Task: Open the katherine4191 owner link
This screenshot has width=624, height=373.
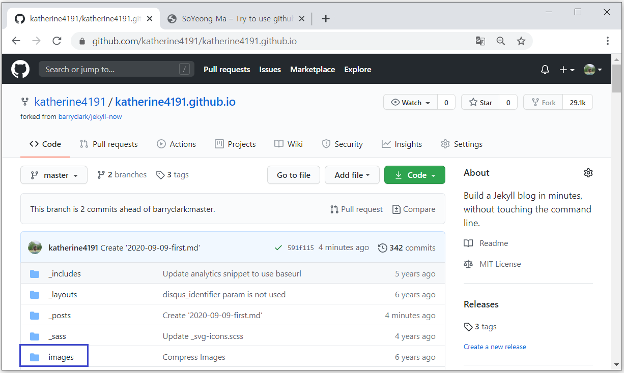Action: (x=70, y=102)
